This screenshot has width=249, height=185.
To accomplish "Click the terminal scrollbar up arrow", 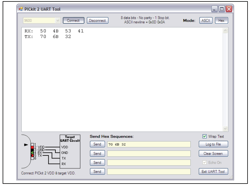I will tap(225, 30).
